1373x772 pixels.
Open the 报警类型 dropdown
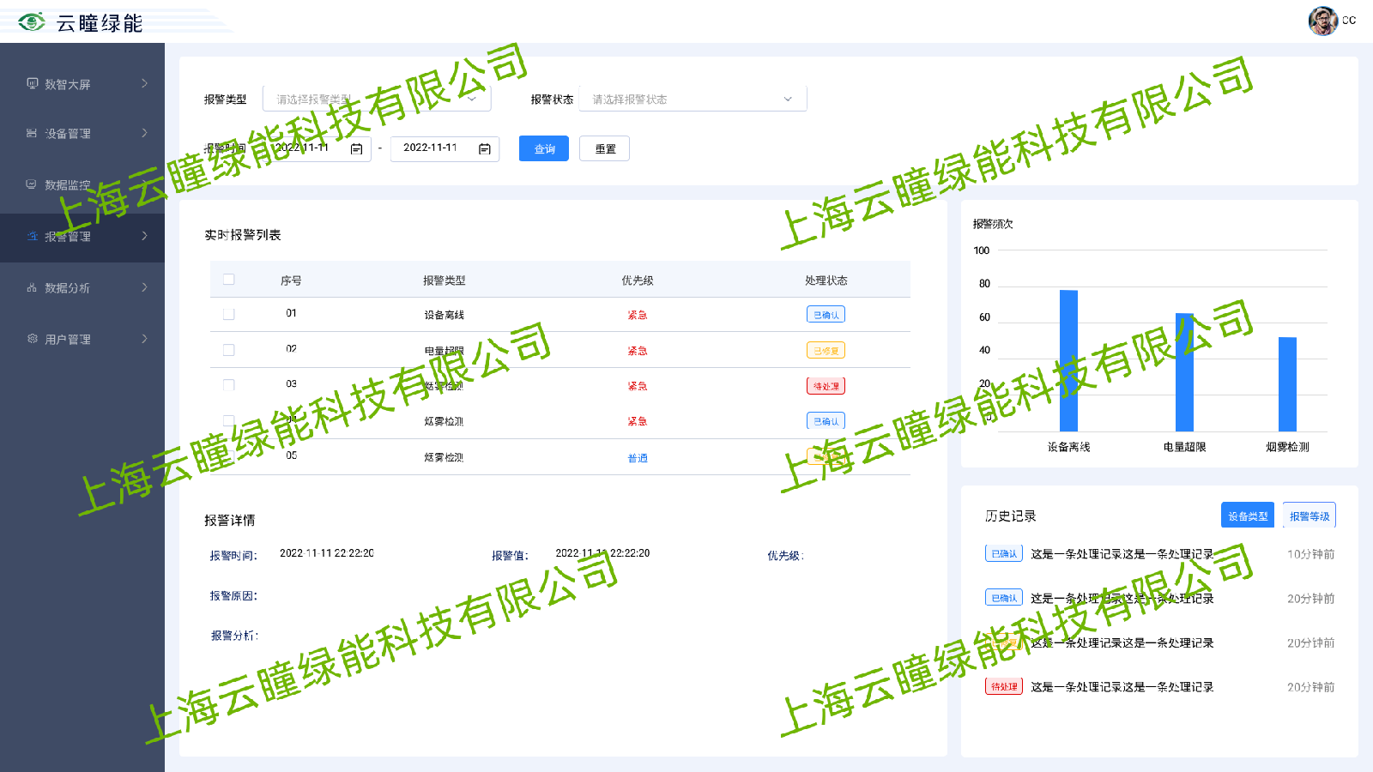coord(377,99)
